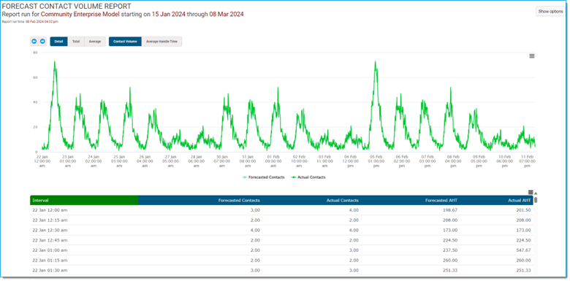Click the Forecasted AHT value 251.33
The width and height of the screenshot is (570, 281).
(x=451, y=271)
